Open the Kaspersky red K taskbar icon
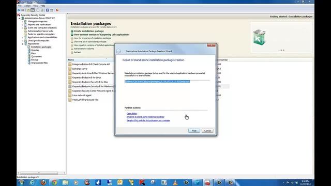This screenshot has height=186, width=331. tap(142, 182)
